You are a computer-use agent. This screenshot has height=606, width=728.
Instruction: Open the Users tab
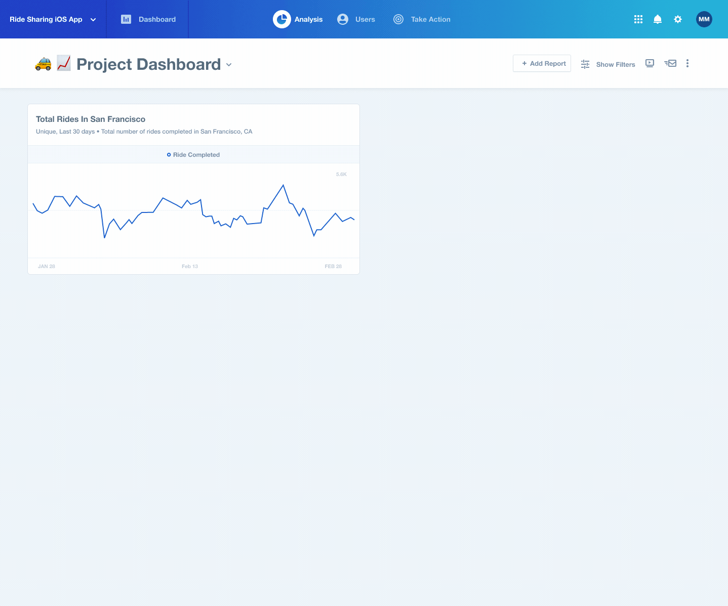[x=365, y=19]
